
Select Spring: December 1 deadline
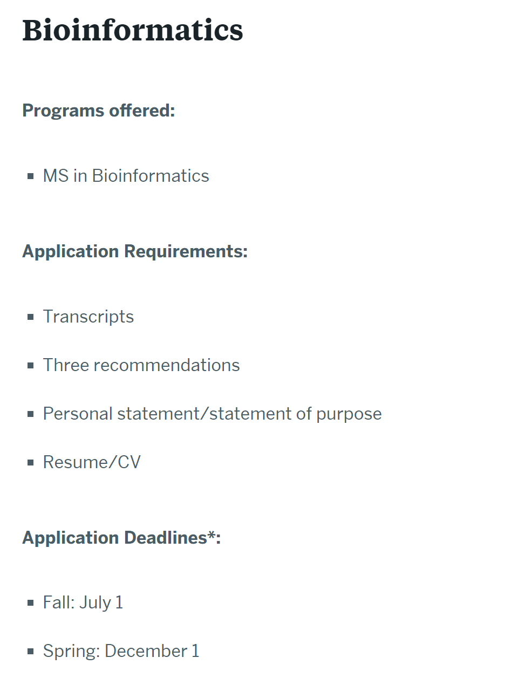tap(121, 651)
